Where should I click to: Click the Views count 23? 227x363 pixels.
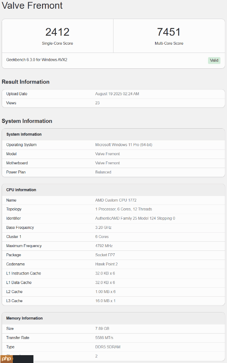tap(97, 103)
